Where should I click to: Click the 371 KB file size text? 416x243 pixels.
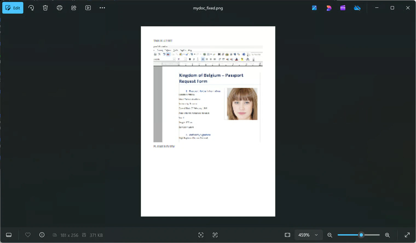click(96, 235)
